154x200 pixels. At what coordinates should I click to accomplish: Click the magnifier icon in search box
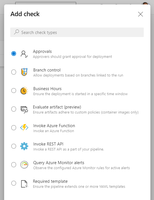tap(17, 32)
